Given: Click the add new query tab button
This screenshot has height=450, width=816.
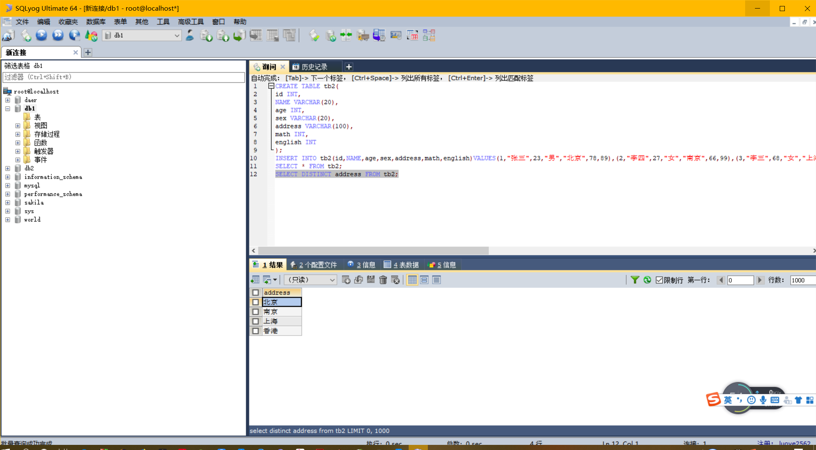Looking at the screenshot, I should [349, 67].
